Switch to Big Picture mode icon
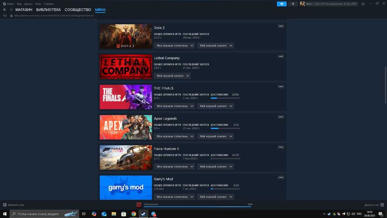Viewport: 387px width, 218px height. pyautogui.click(x=363, y=4)
